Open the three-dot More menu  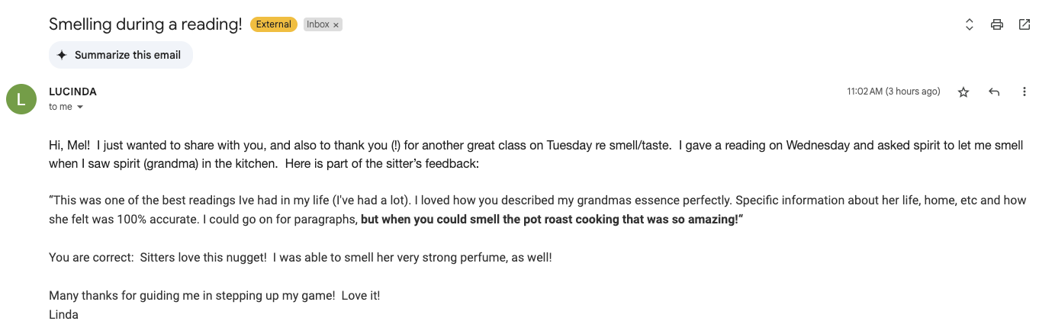pyautogui.click(x=1025, y=92)
